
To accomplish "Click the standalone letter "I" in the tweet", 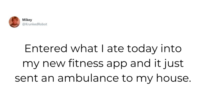I will coord(102,49).
